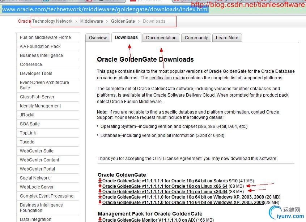The height and width of the screenshot is (222, 306).
Task: Go to Oracle Technology Network breadcrumb
Action: click(45, 21)
